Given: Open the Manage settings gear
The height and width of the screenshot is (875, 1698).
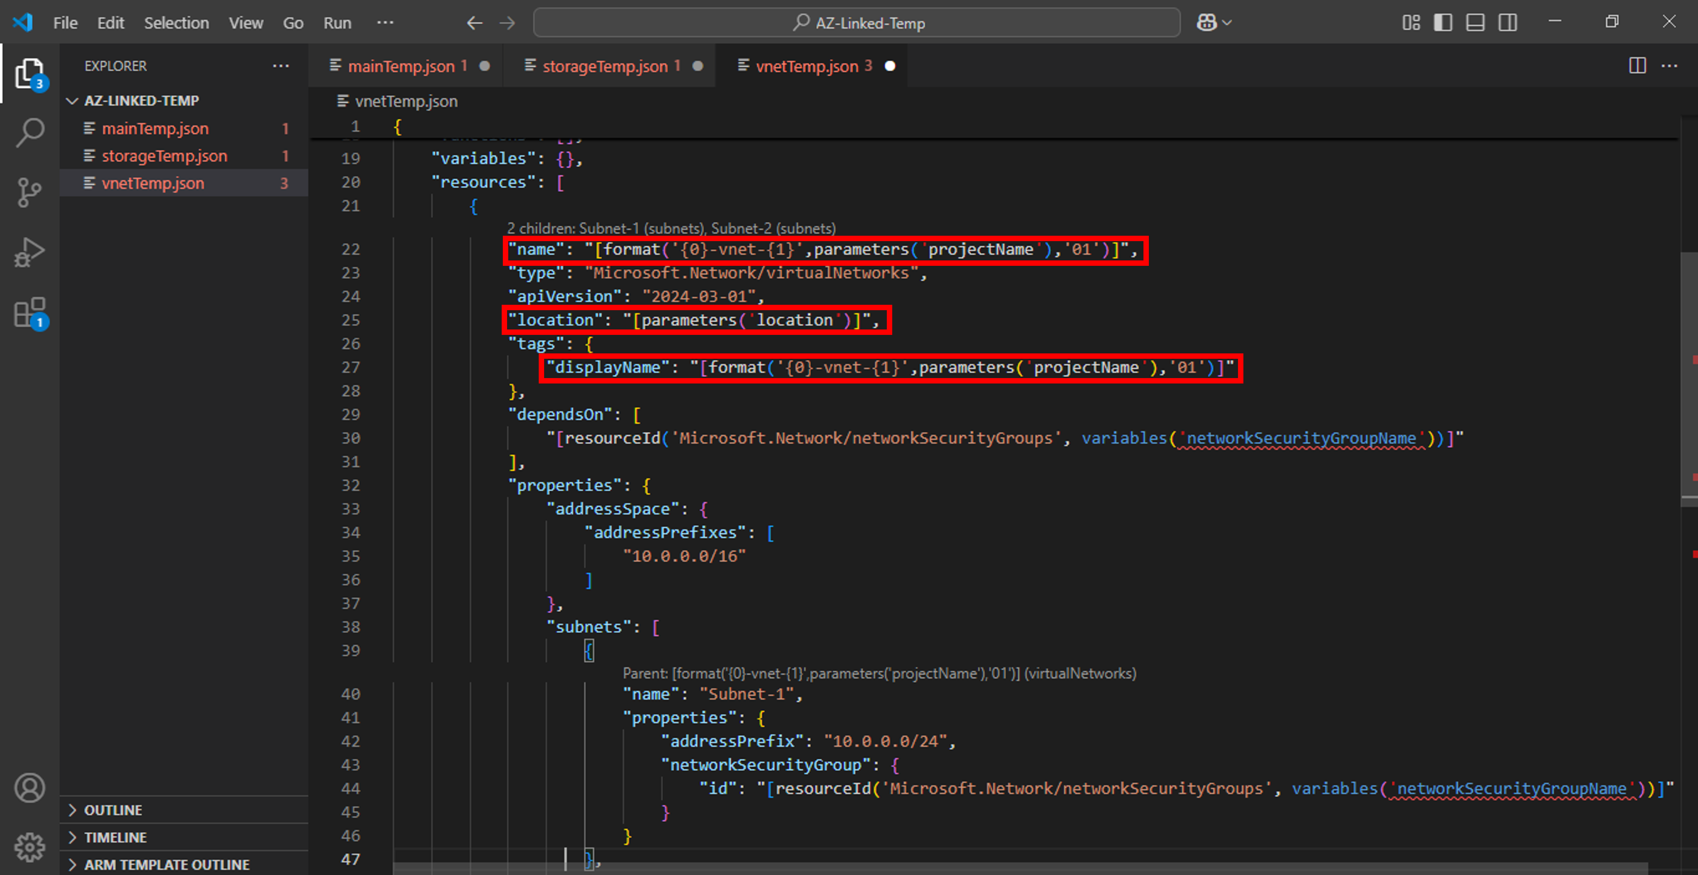Looking at the screenshot, I should click(x=30, y=847).
